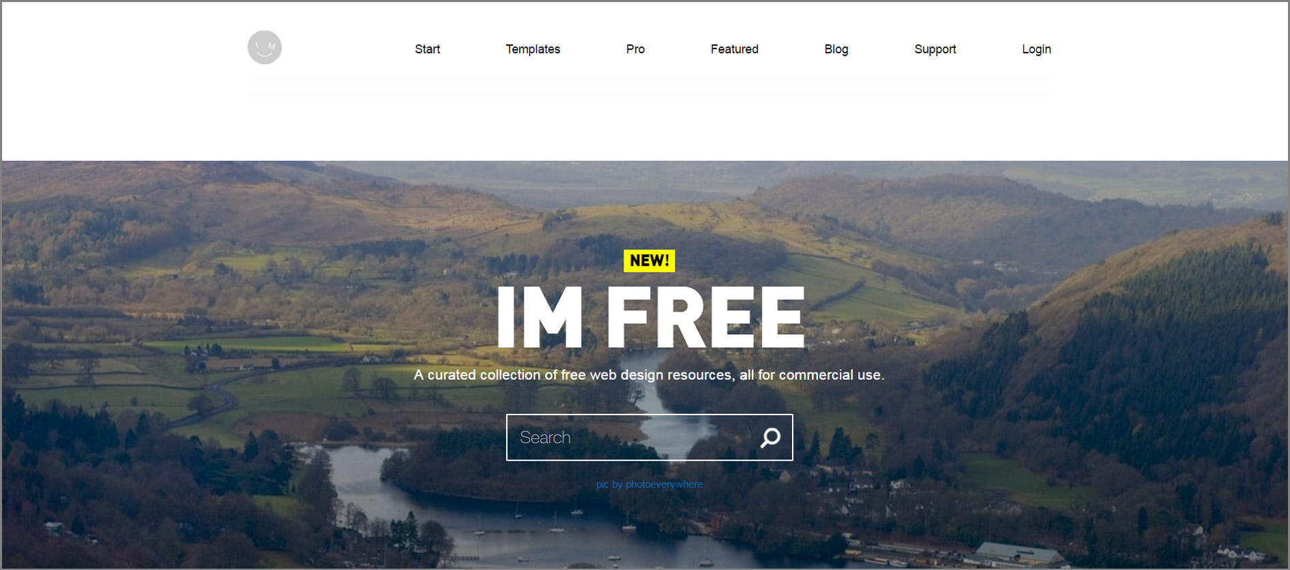Click the grey smiley face logo
The width and height of the screenshot is (1290, 570).
(x=265, y=48)
